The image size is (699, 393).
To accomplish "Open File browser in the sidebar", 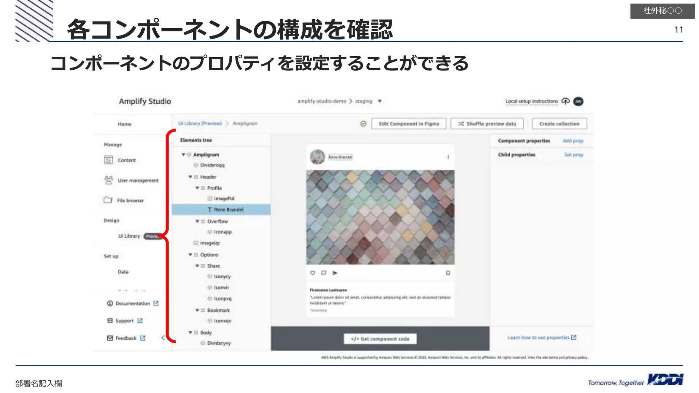I will click(x=130, y=200).
